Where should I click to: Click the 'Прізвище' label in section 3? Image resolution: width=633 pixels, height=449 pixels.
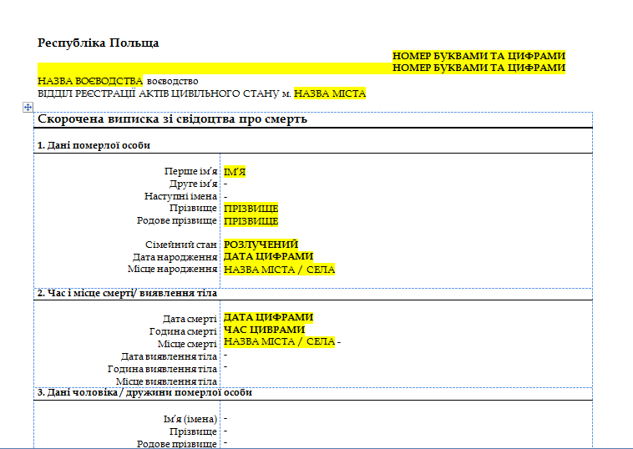(193, 431)
